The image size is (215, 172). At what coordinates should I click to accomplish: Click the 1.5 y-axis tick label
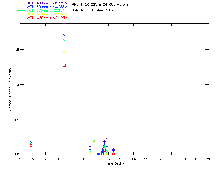coord(16,50)
